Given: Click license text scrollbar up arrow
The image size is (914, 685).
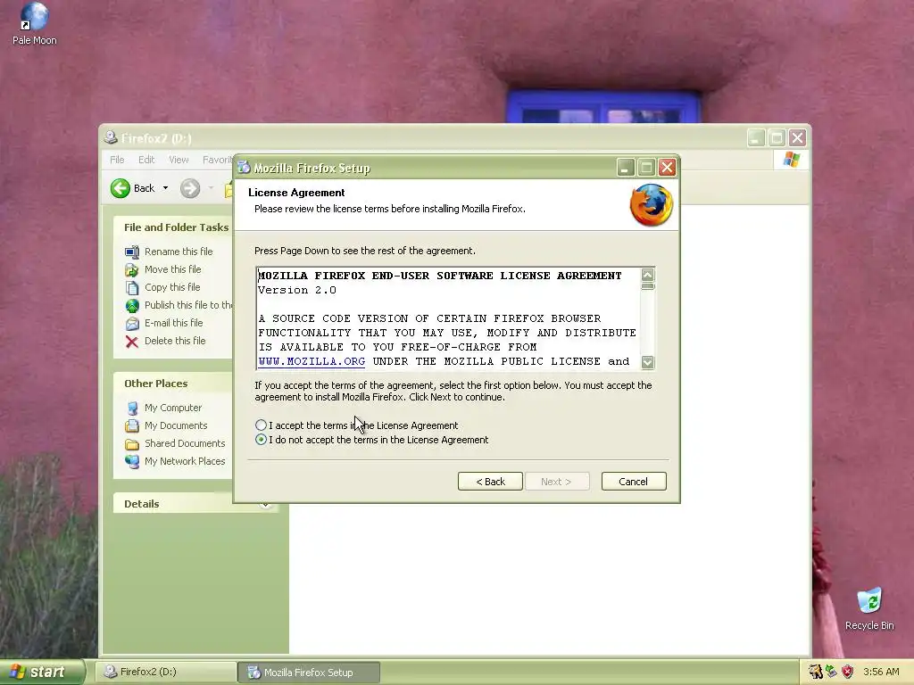Looking at the screenshot, I should point(648,275).
